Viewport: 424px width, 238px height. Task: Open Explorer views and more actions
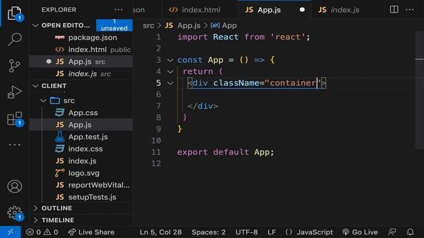tap(119, 10)
